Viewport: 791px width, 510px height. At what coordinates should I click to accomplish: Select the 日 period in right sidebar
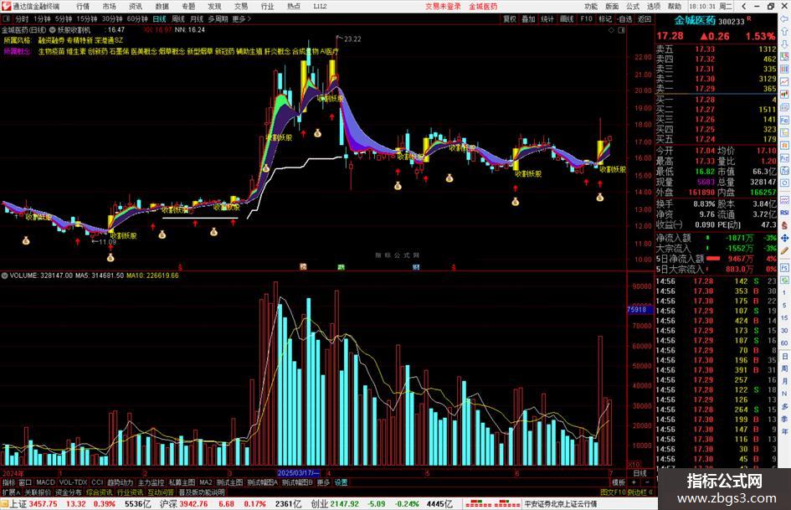pos(784,357)
